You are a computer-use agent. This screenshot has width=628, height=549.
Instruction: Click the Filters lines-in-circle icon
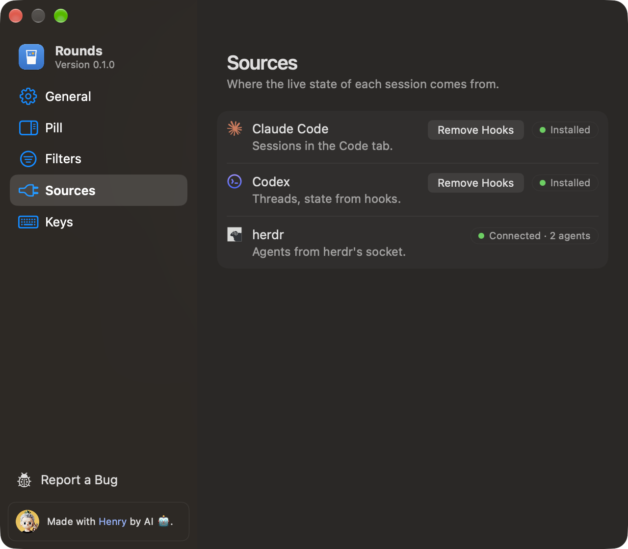(28, 159)
